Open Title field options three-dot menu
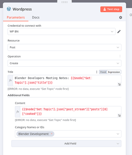 (x=97, y=72)
